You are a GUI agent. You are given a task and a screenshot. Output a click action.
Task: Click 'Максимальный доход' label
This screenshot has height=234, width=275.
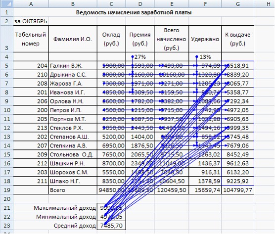tap(65, 208)
